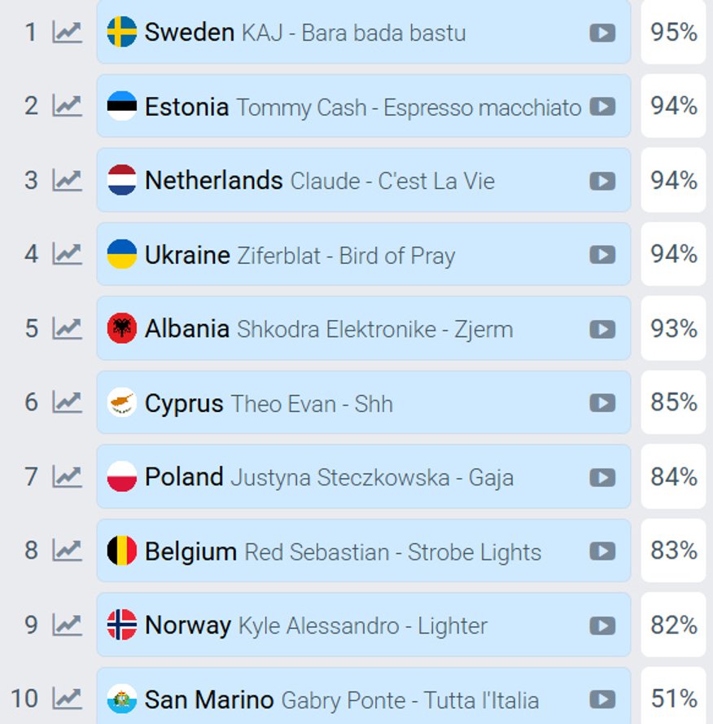This screenshot has height=724, width=713.
Task: Open Albania's trend graph icon
Action: 67,328
